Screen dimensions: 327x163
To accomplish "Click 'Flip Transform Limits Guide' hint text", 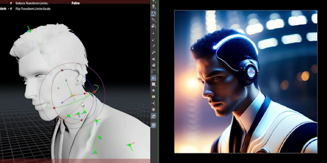I will 33,9.
